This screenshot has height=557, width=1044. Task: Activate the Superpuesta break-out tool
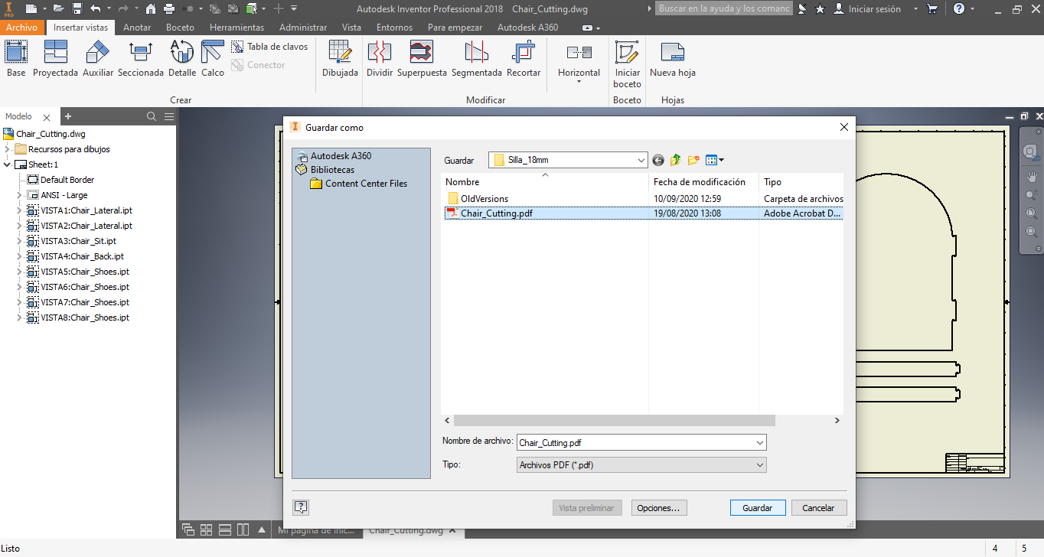pos(422,59)
